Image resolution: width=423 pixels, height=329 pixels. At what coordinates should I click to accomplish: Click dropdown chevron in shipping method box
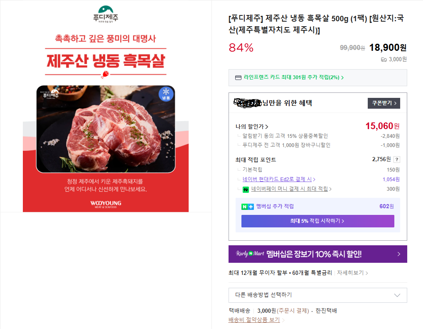(397, 295)
